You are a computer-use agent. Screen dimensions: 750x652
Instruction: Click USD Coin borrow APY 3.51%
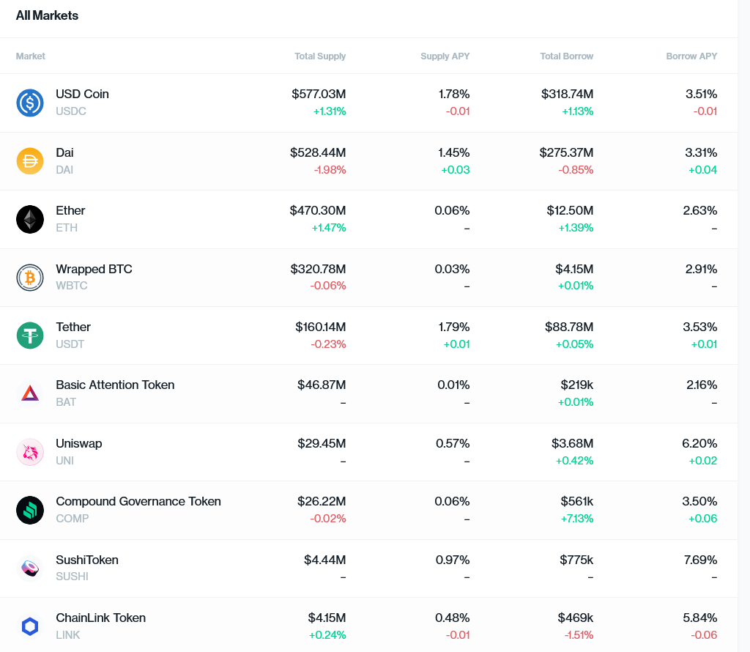[701, 94]
